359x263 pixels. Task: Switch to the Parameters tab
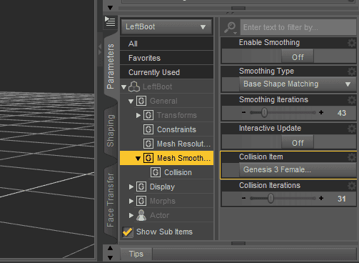tap(111, 66)
